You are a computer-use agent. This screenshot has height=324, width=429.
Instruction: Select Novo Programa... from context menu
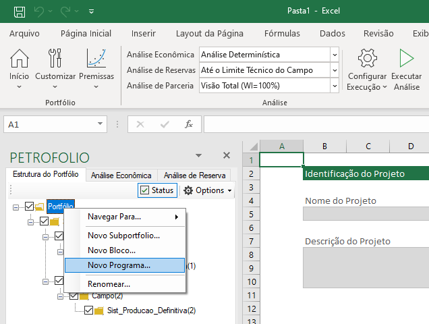(x=119, y=265)
